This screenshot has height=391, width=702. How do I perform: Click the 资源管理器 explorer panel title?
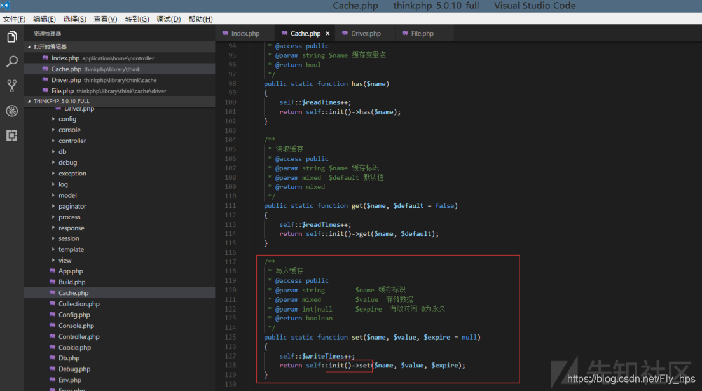tap(48, 34)
